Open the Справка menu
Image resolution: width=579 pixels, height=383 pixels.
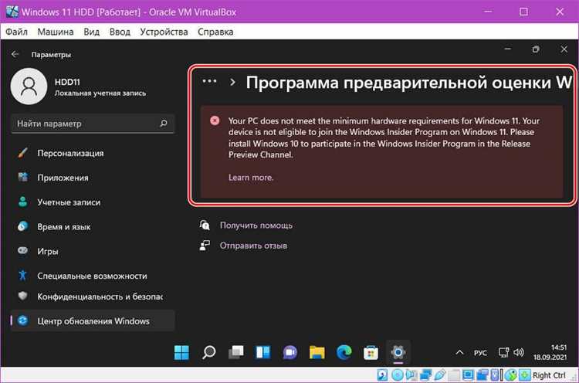pos(215,32)
